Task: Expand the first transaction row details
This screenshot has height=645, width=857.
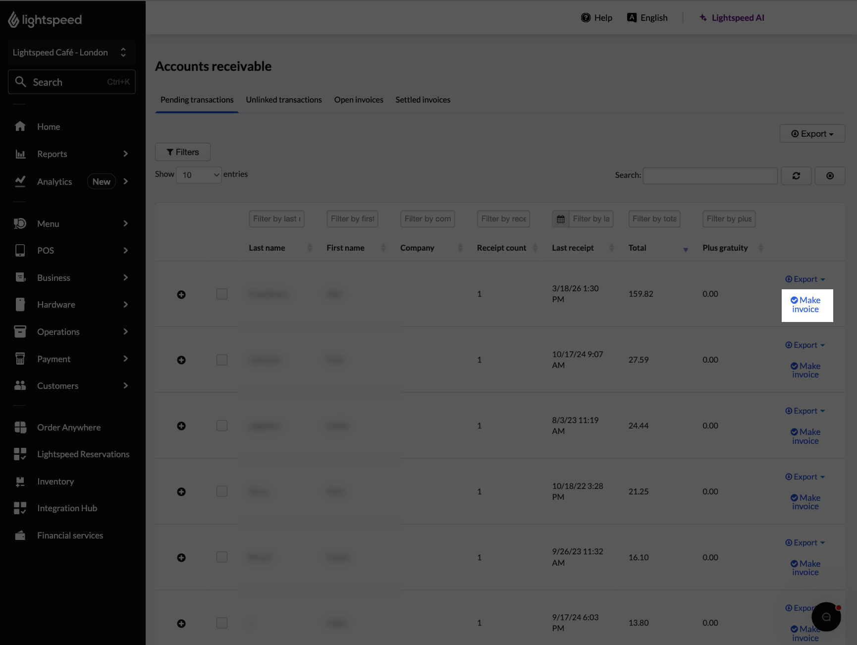Action: 181,294
